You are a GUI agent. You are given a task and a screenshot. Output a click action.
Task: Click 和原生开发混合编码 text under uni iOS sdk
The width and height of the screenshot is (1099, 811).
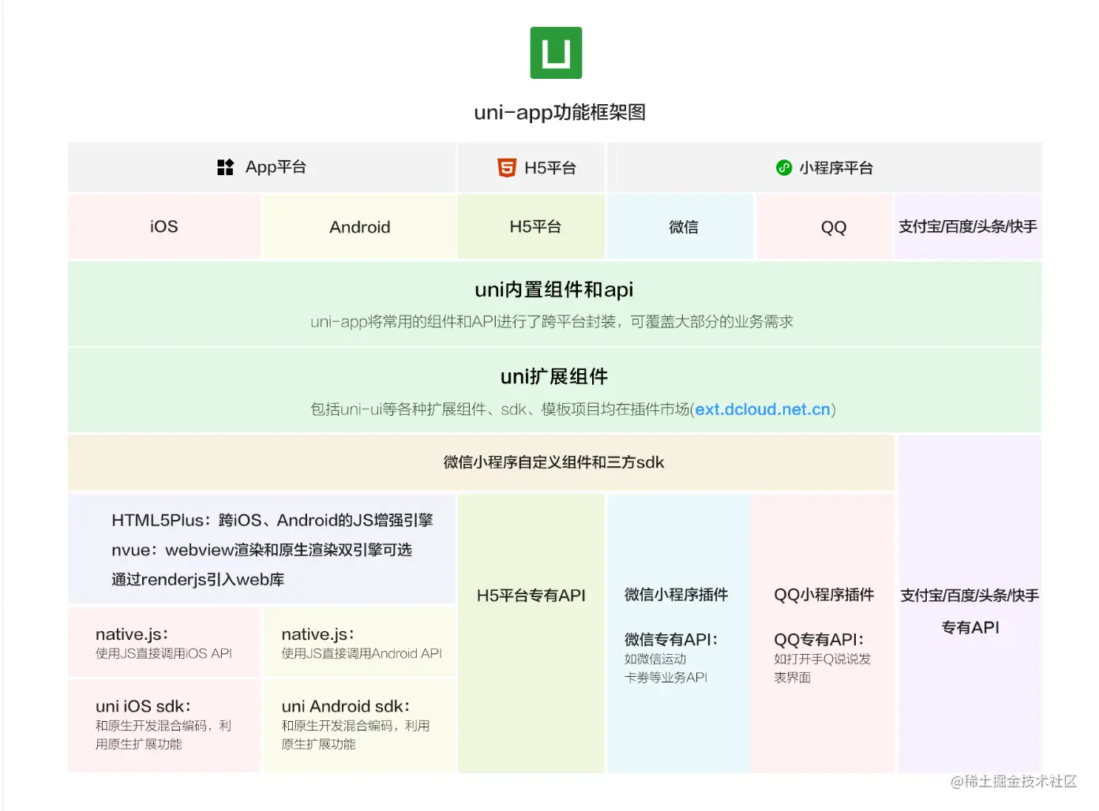[x=163, y=734]
